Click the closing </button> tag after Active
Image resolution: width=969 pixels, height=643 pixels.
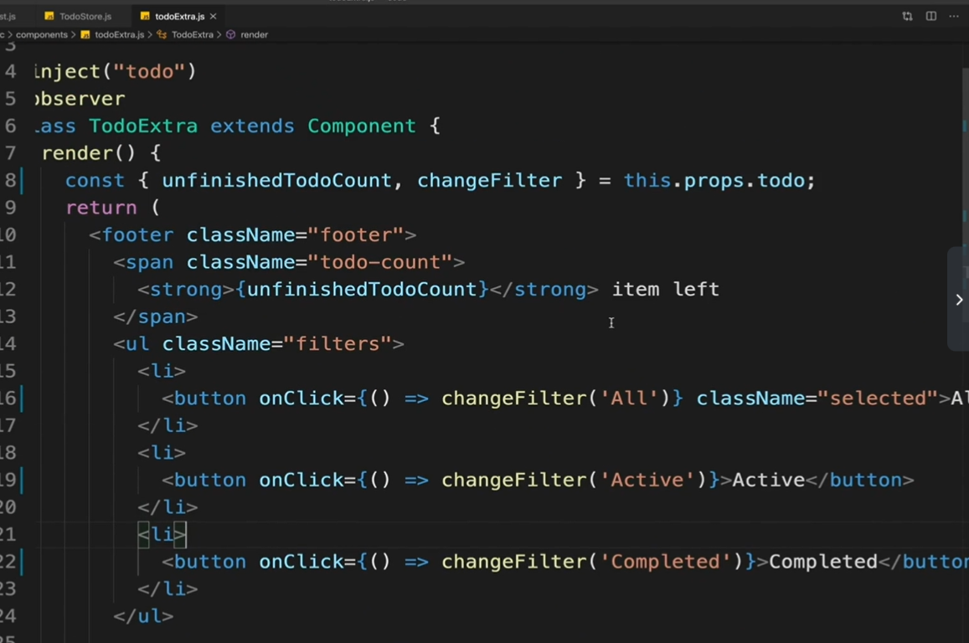(x=859, y=480)
